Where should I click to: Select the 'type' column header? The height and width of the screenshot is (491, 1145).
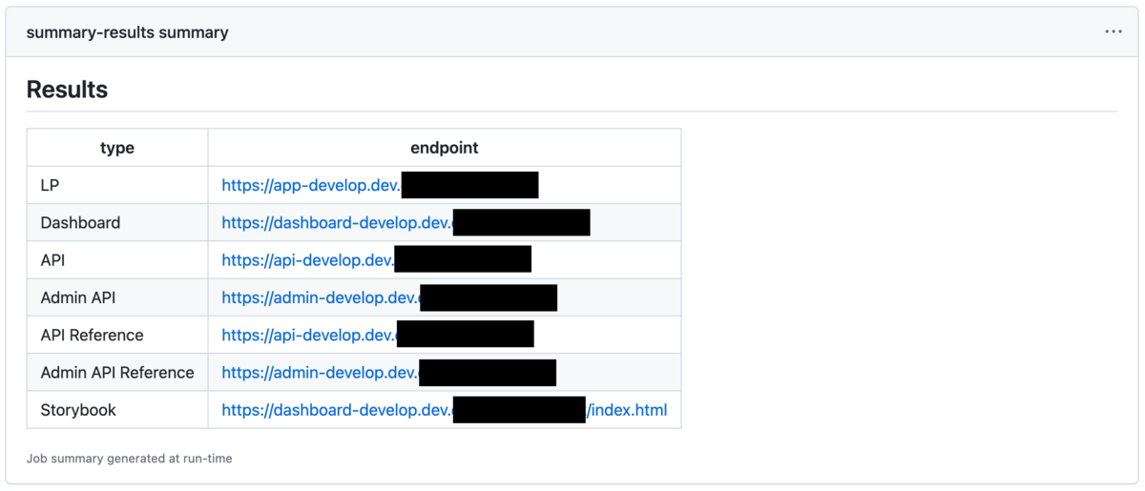click(x=117, y=148)
